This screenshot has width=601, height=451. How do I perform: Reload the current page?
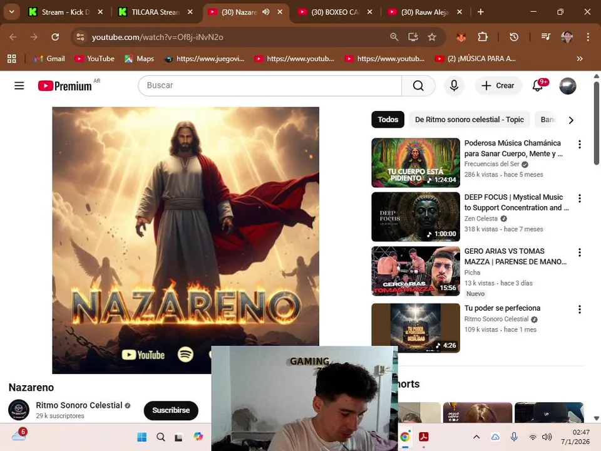55,37
